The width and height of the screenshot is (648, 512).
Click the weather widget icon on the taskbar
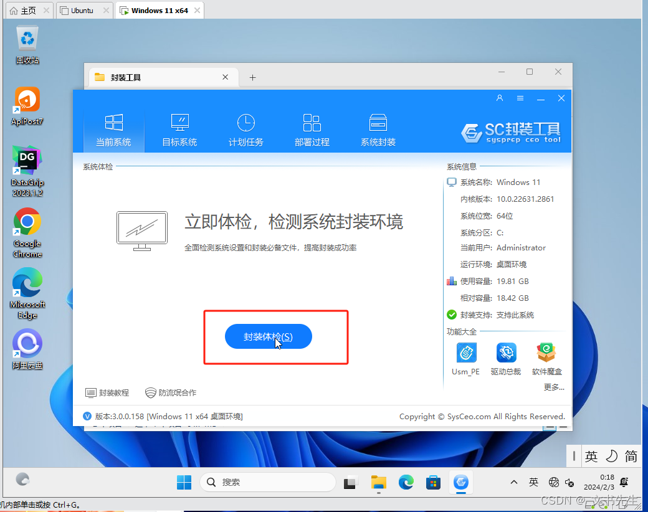pyautogui.click(x=22, y=480)
